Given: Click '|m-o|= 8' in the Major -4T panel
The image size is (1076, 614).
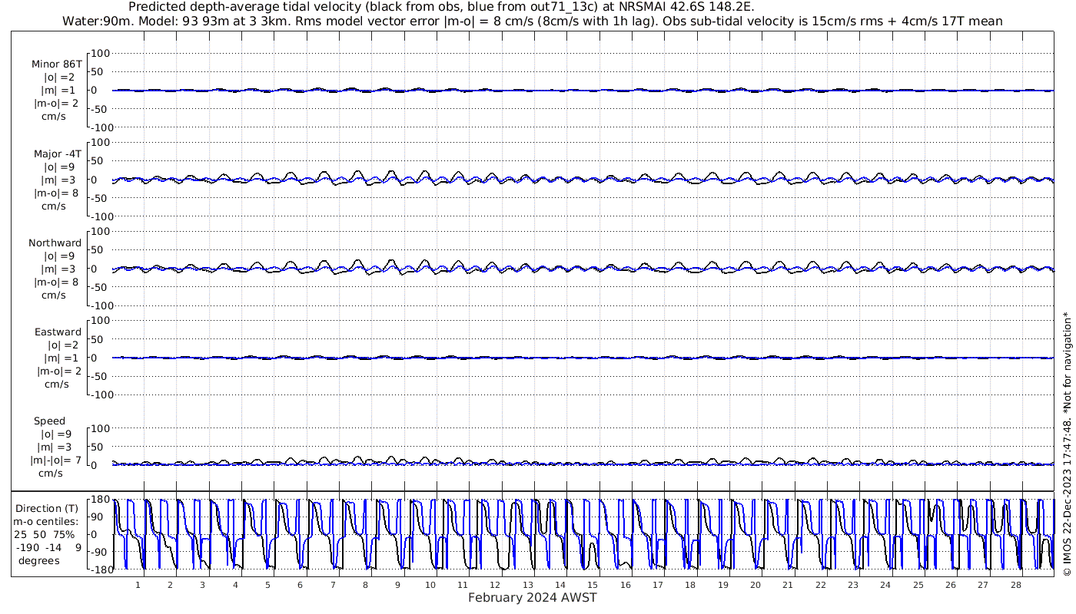Looking at the screenshot, I should (x=56, y=193).
